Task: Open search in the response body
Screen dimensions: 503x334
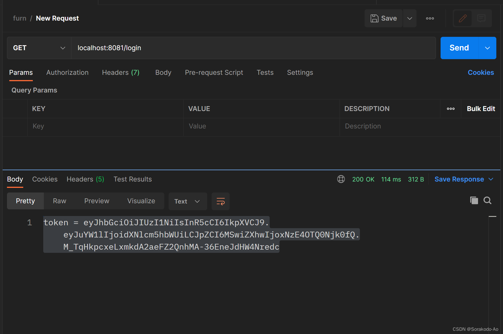Action: point(487,200)
